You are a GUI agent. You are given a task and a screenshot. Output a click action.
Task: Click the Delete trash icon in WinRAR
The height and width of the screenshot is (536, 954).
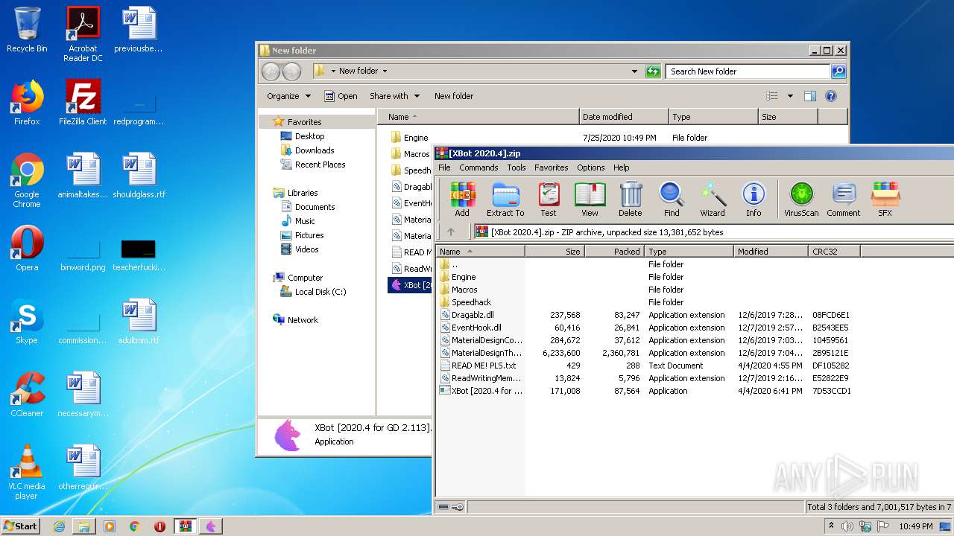click(630, 199)
